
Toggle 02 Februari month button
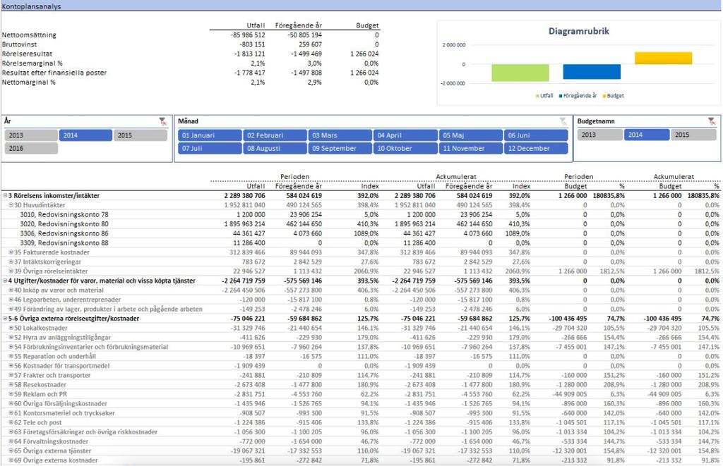tap(275, 135)
